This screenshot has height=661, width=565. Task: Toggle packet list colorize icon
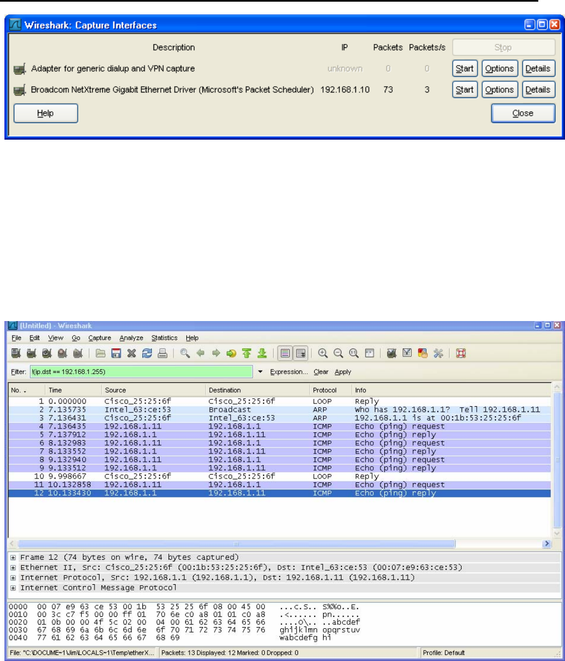pyautogui.click(x=285, y=353)
